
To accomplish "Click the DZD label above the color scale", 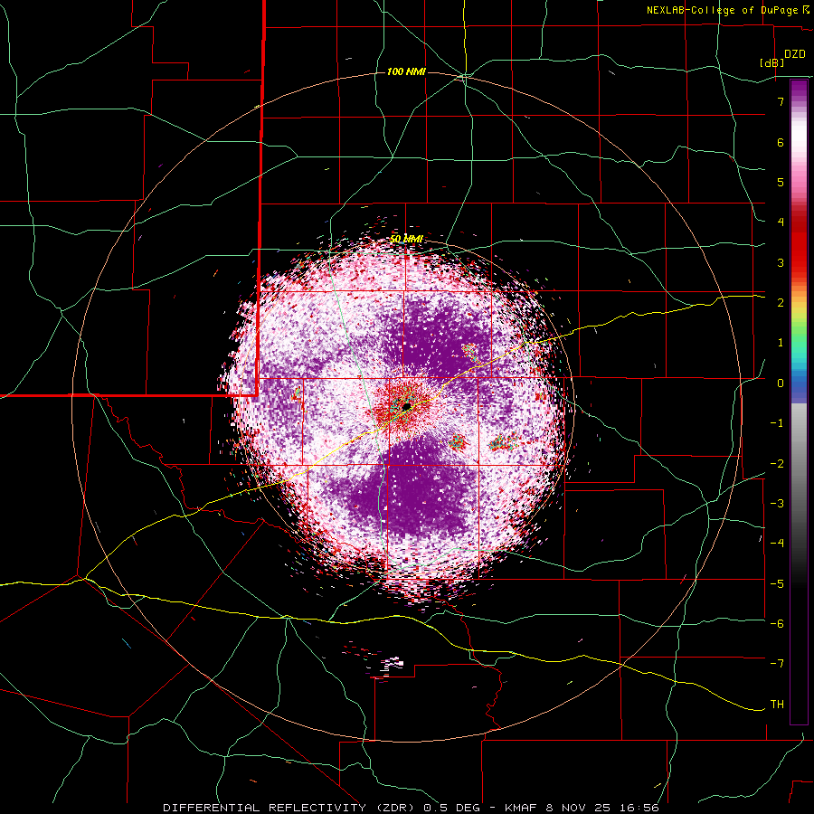I will pyautogui.click(x=795, y=54).
